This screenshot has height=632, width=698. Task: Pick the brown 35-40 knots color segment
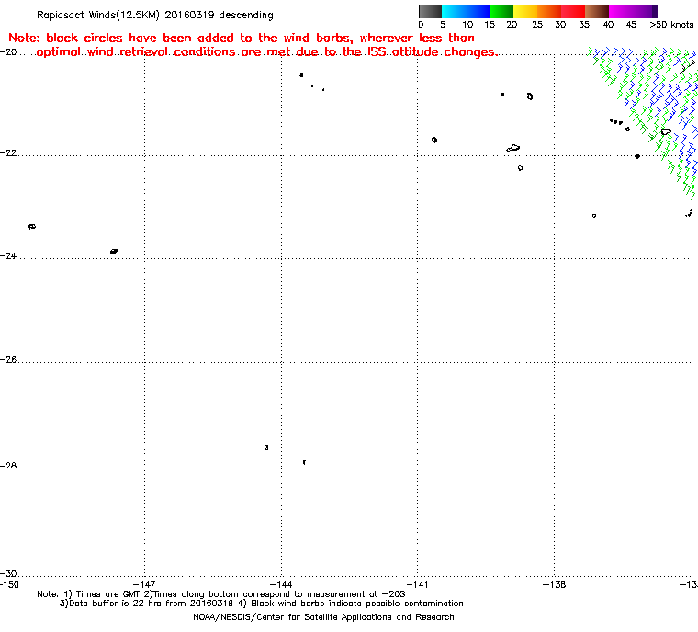pyautogui.click(x=597, y=11)
